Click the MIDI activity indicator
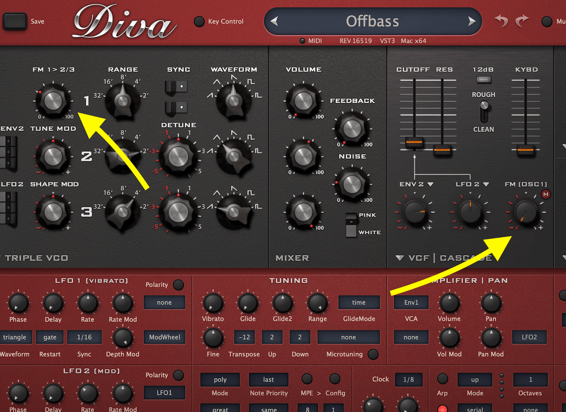The height and width of the screenshot is (412, 566). pyautogui.click(x=302, y=41)
